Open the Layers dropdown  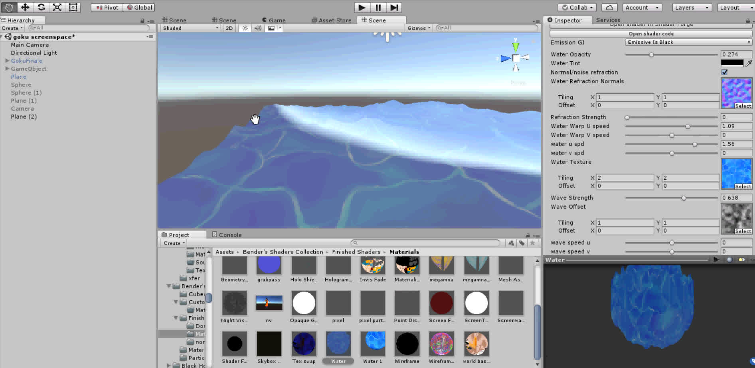point(692,8)
